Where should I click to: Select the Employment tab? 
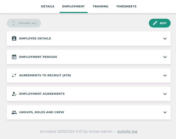[x=73, y=7]
